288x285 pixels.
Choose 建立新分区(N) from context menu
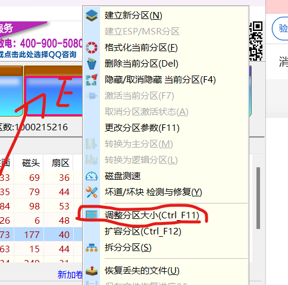[133, 15]
